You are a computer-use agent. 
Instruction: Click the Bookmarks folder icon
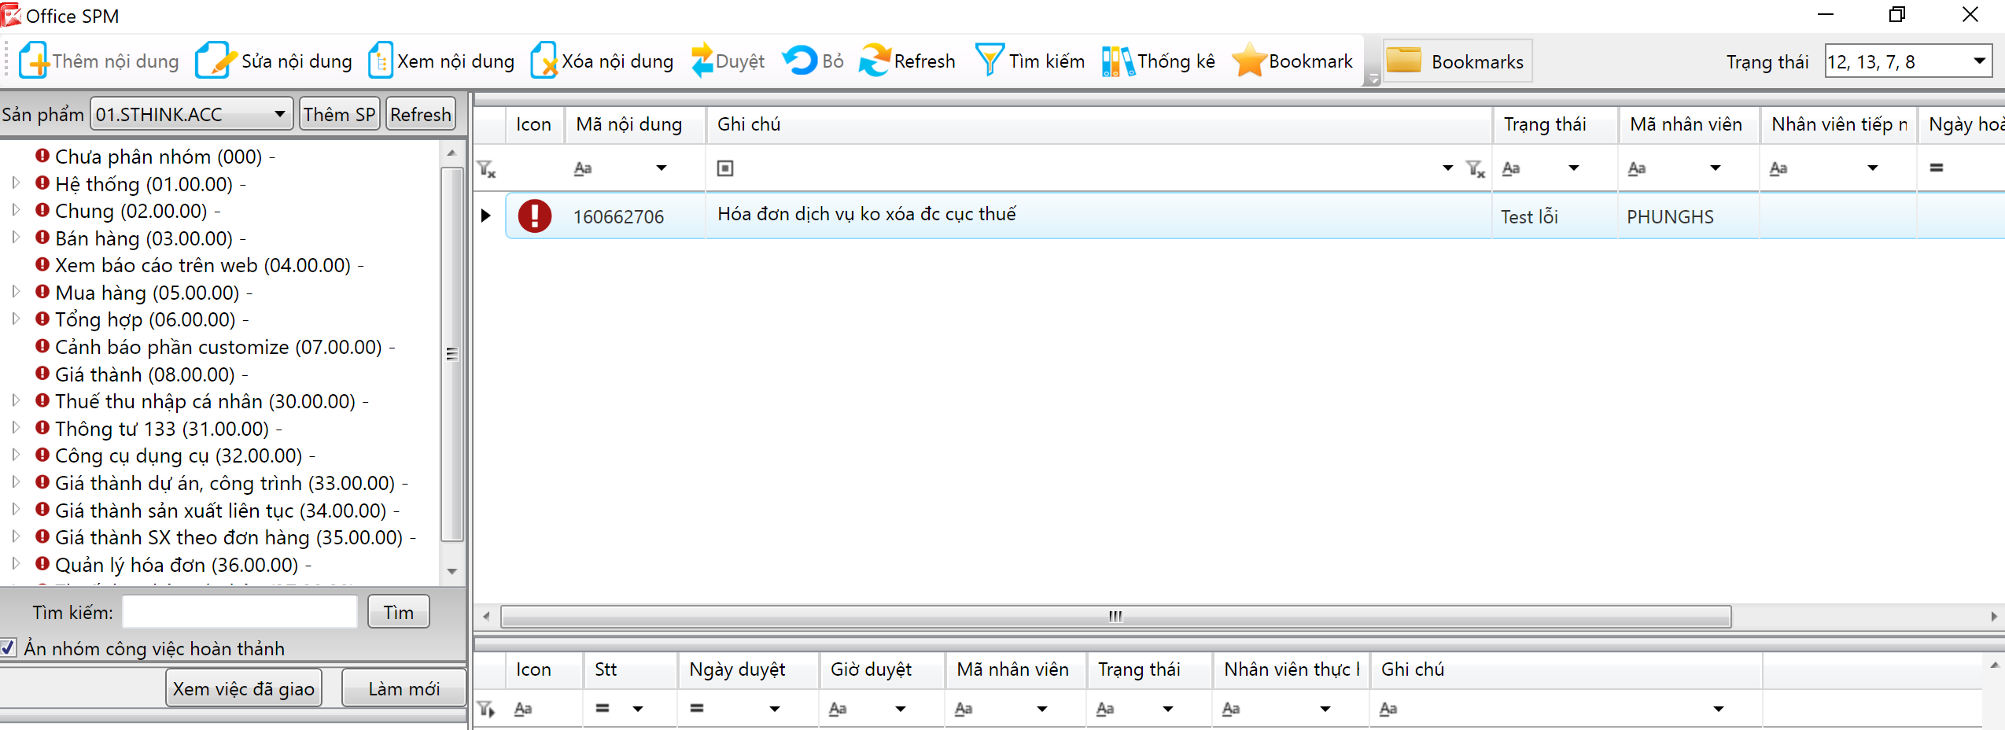tap(1403, 61)
